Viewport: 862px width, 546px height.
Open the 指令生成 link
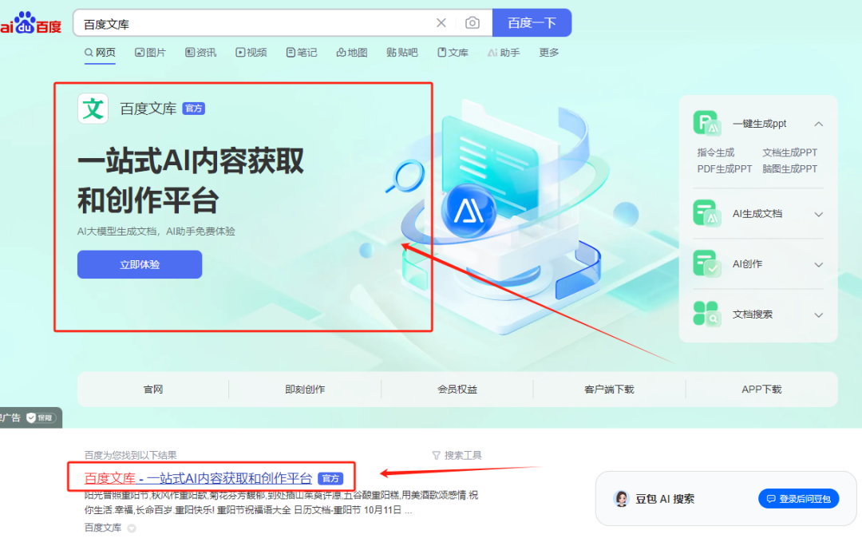tap(716, 152)
